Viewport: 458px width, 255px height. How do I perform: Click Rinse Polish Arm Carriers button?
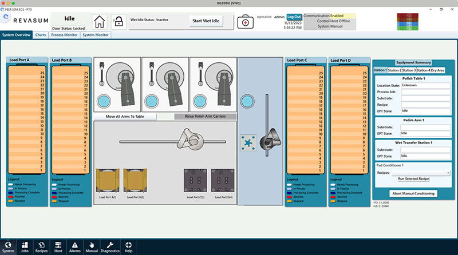coord(206,117)
